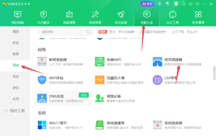Launch the WiFi体检 shield tool

tap(60, 80)
